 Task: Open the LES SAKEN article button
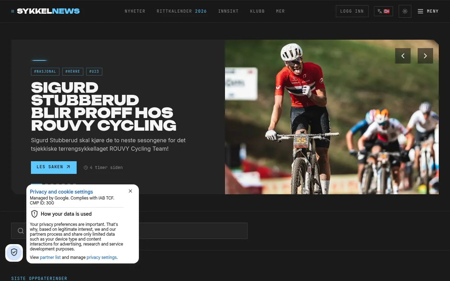pos(54,167)
